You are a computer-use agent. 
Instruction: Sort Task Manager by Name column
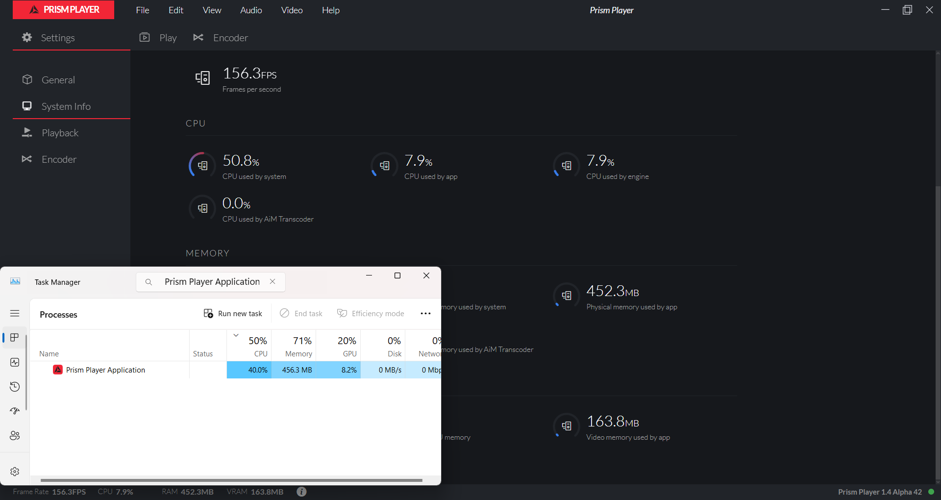(x=110, y=346)
